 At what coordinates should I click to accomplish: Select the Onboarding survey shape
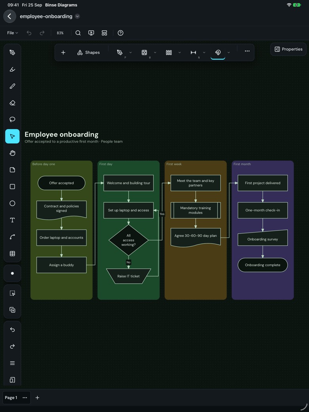263,238
